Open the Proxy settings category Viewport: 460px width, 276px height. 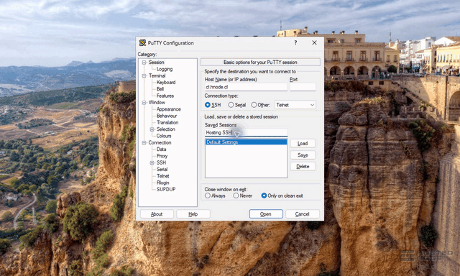pyautogui.click(x=162, y=156)
